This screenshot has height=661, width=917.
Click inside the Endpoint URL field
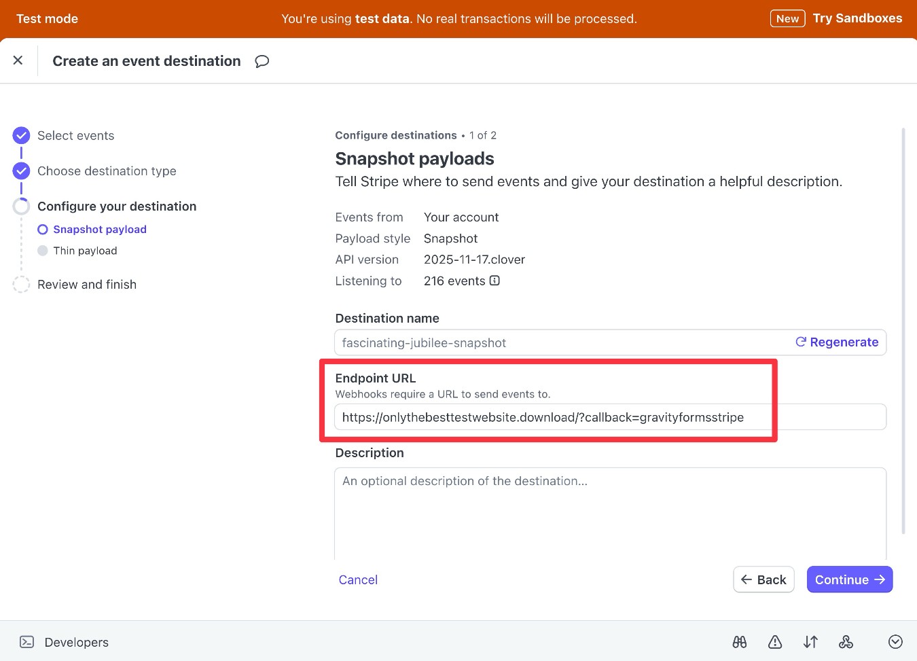point(543,416)
